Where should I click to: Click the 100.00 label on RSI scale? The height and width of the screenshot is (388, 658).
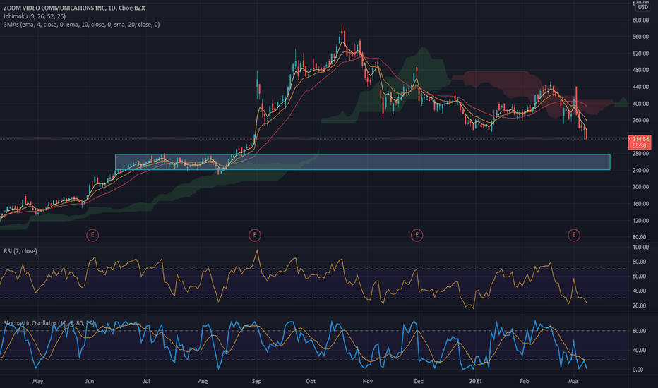tap(640, 248)
